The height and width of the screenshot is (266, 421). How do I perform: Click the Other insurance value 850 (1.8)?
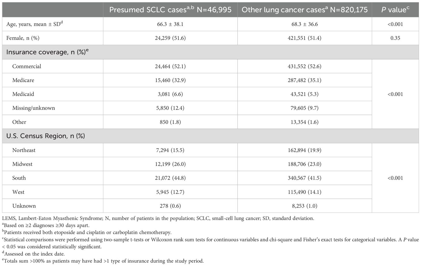[170, 122]
